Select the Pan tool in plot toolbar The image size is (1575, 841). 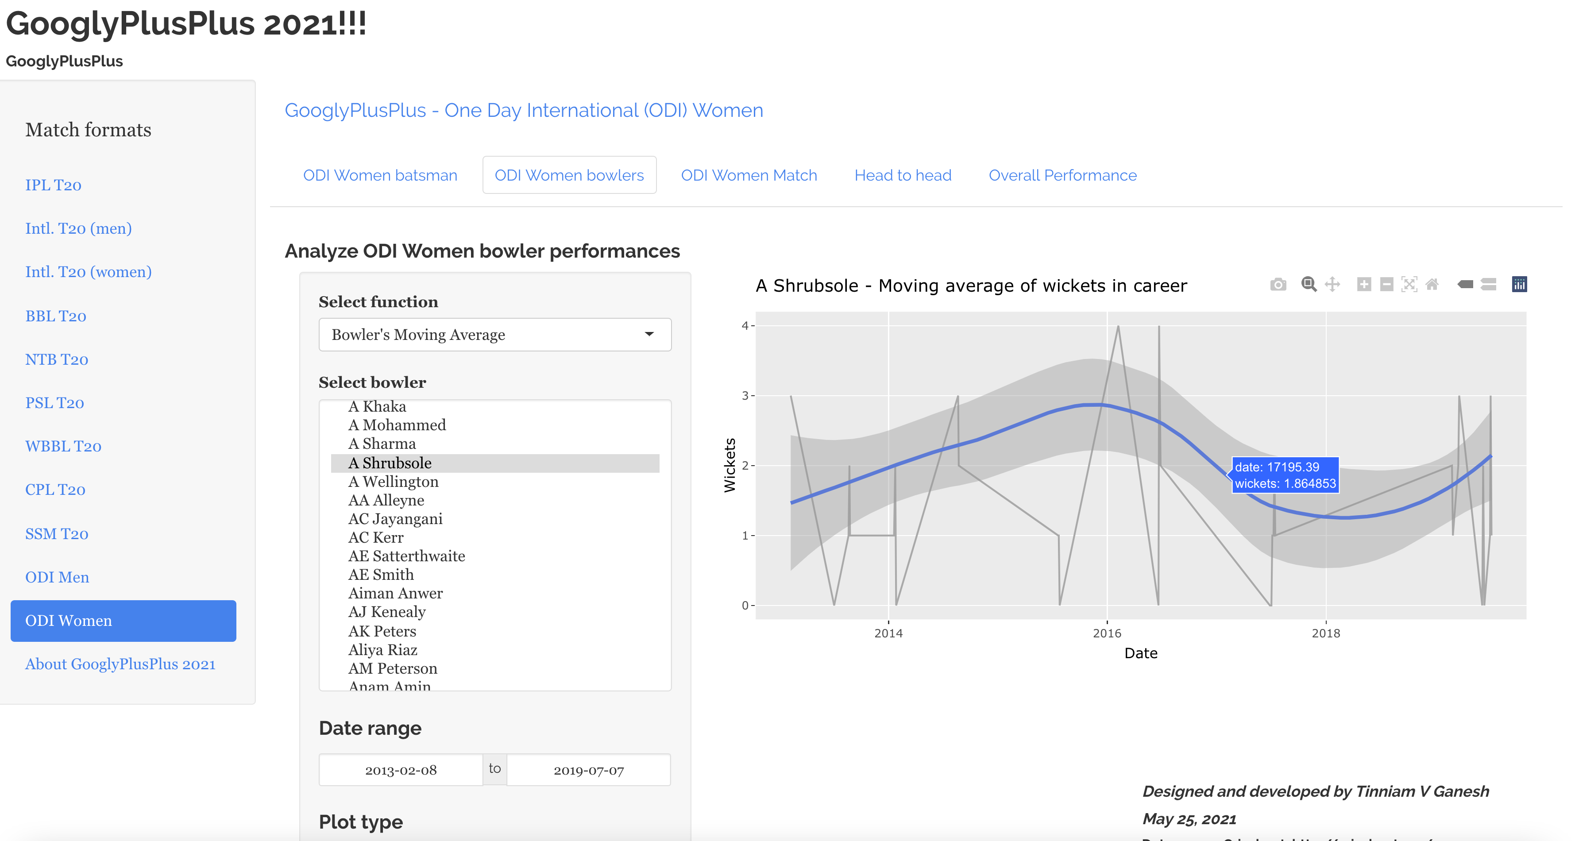pyautogui.click(x=1332, y=285)
